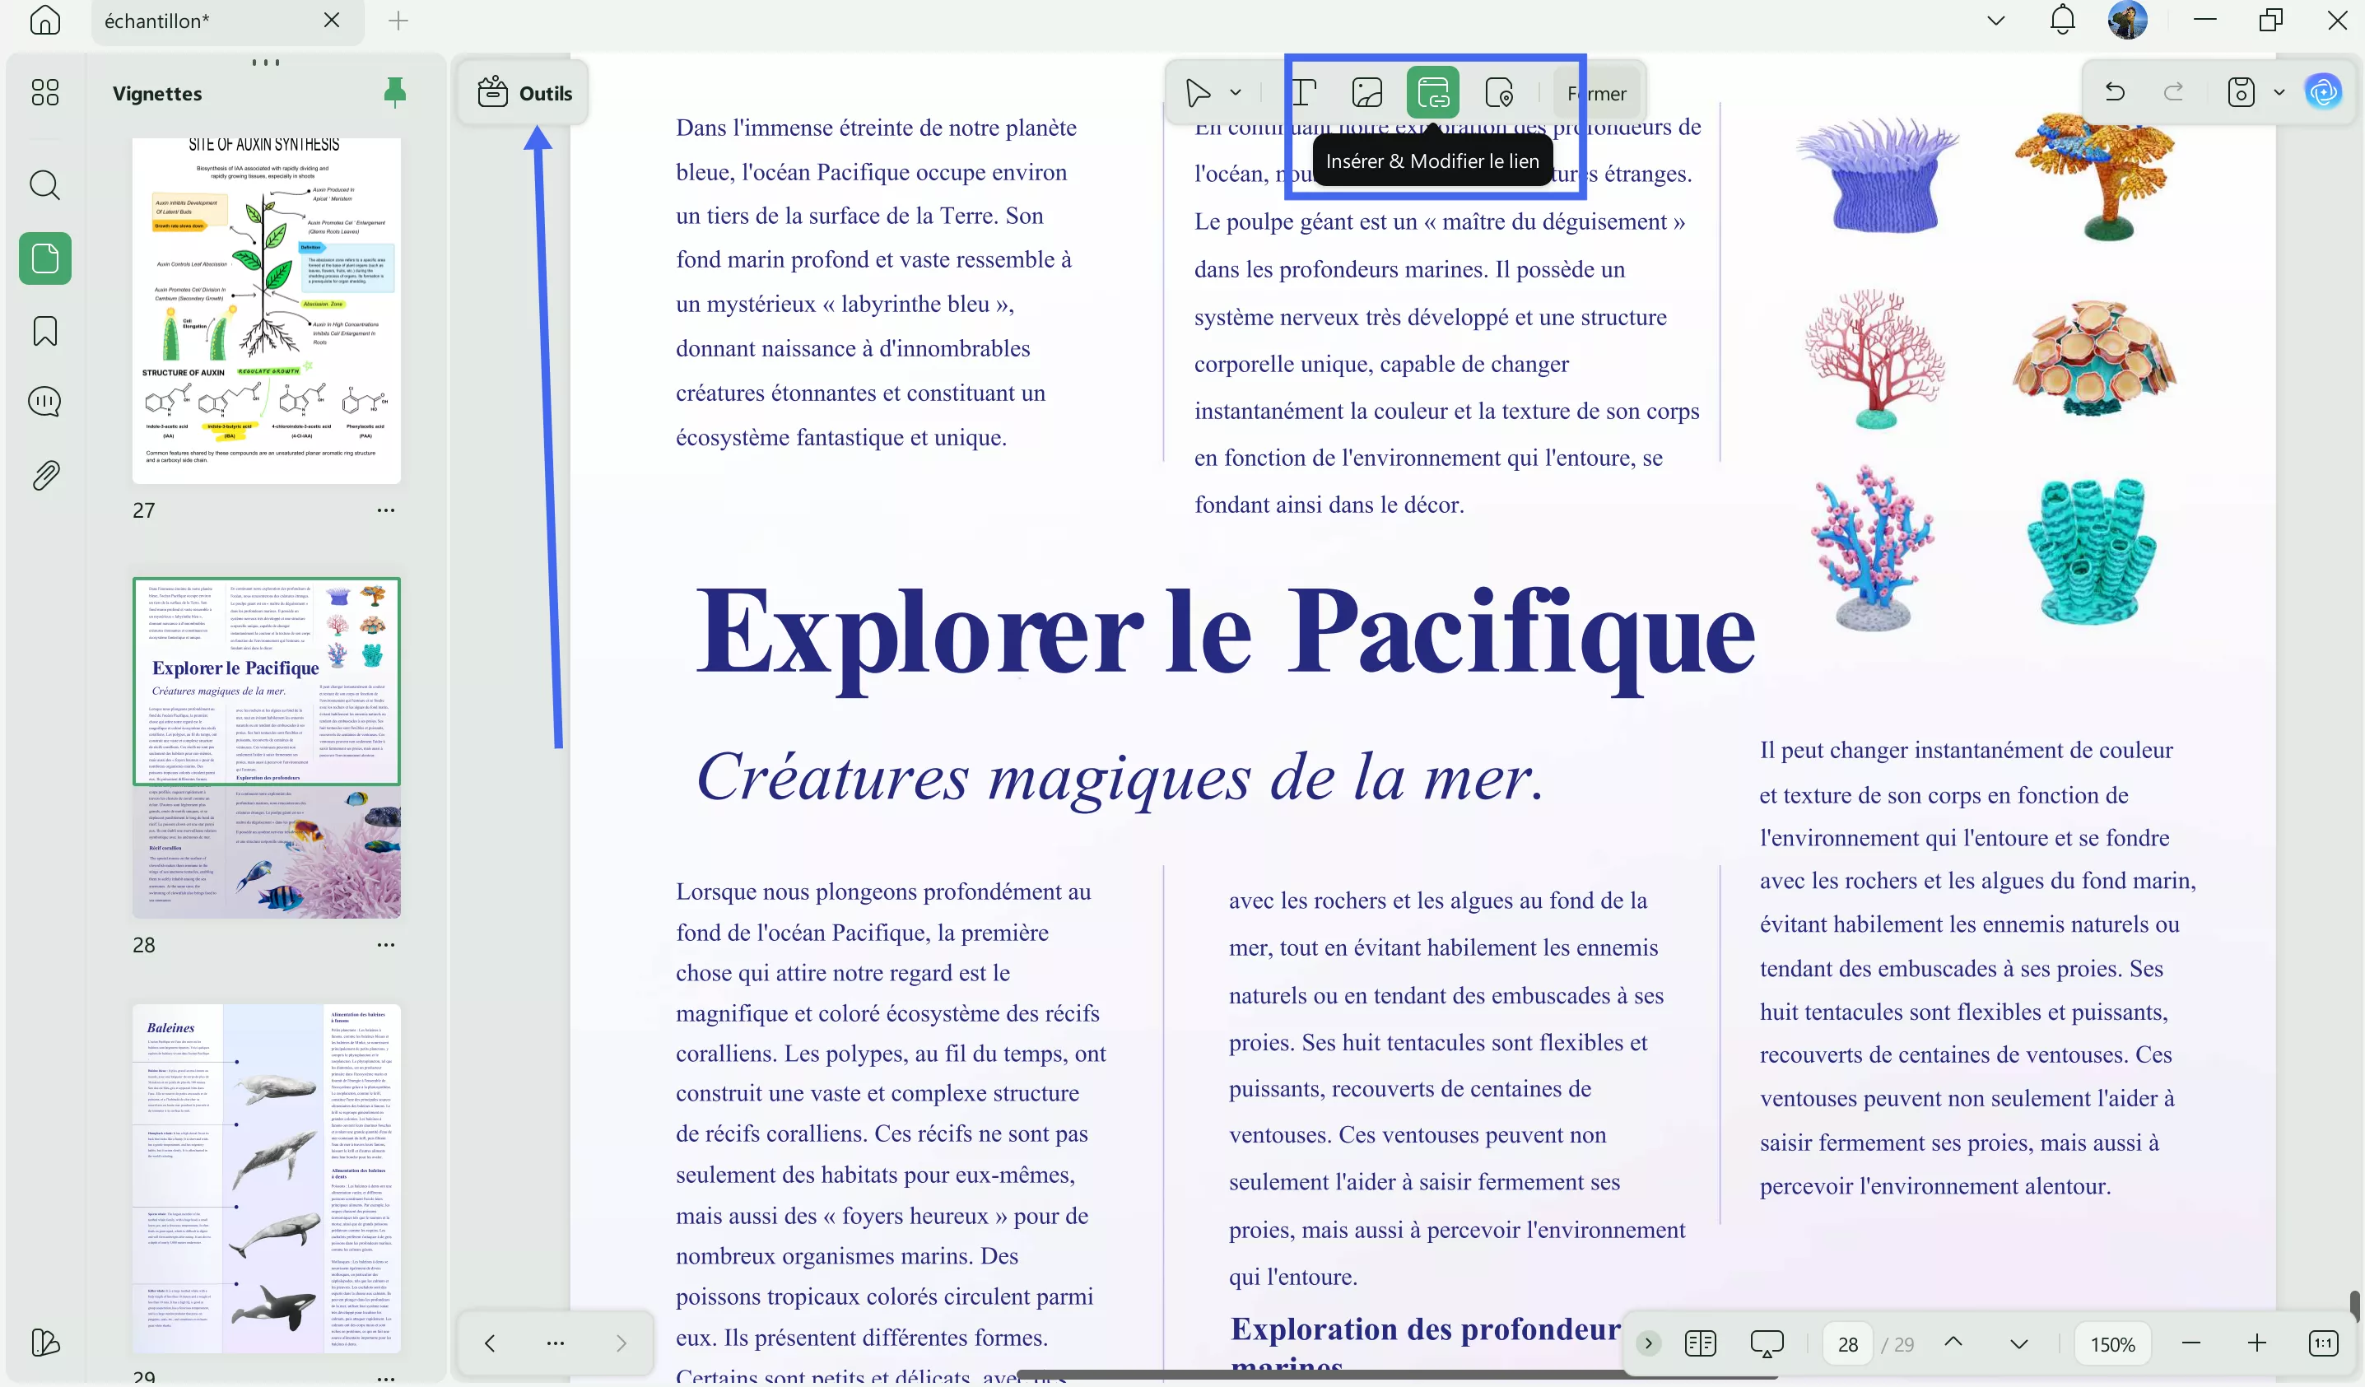Open the comments panel
Image resolution: width=2365 pixels, height=1387 pixels.
[x=44, y=402]
